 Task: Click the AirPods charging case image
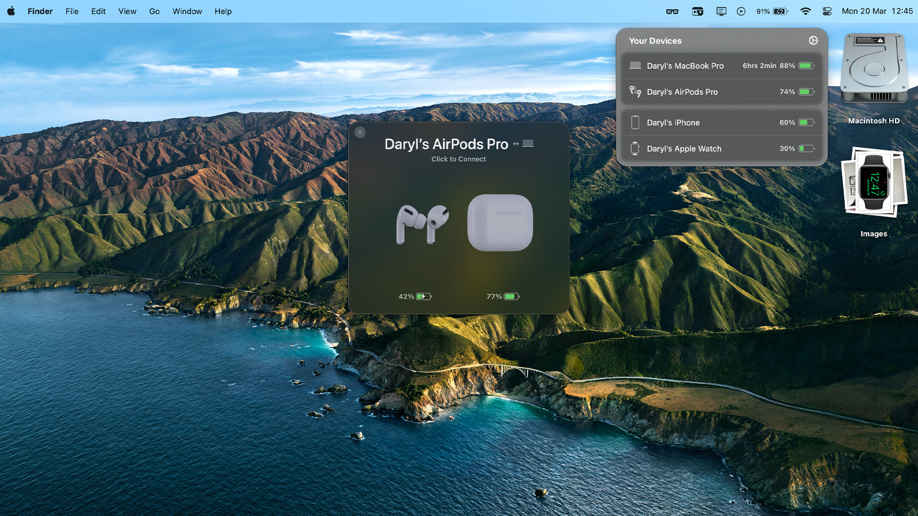tap(500, 223)
